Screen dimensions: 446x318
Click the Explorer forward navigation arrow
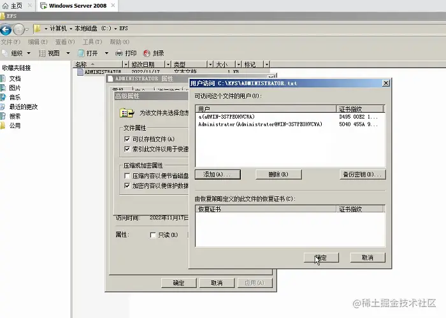point(18,29)
